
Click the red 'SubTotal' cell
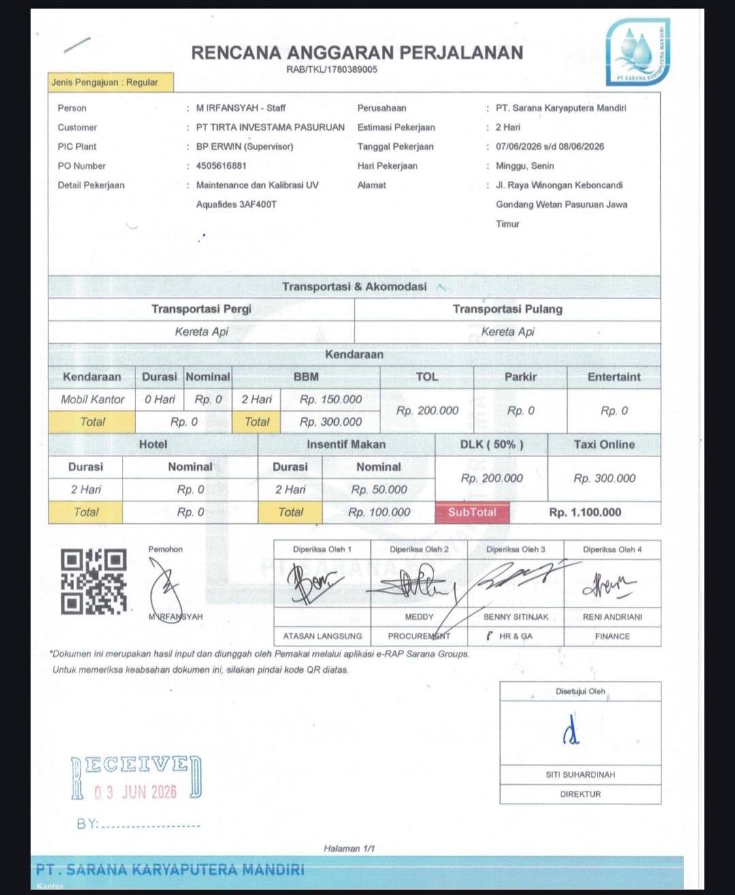click(472, 512)
